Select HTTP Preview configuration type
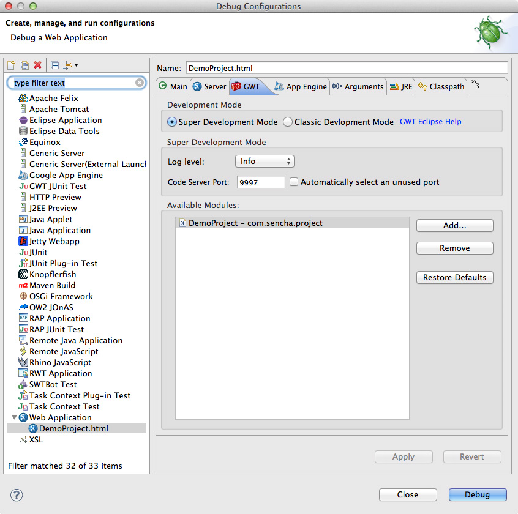The width and height of the screenshot is (518, 514). point(55,197)
